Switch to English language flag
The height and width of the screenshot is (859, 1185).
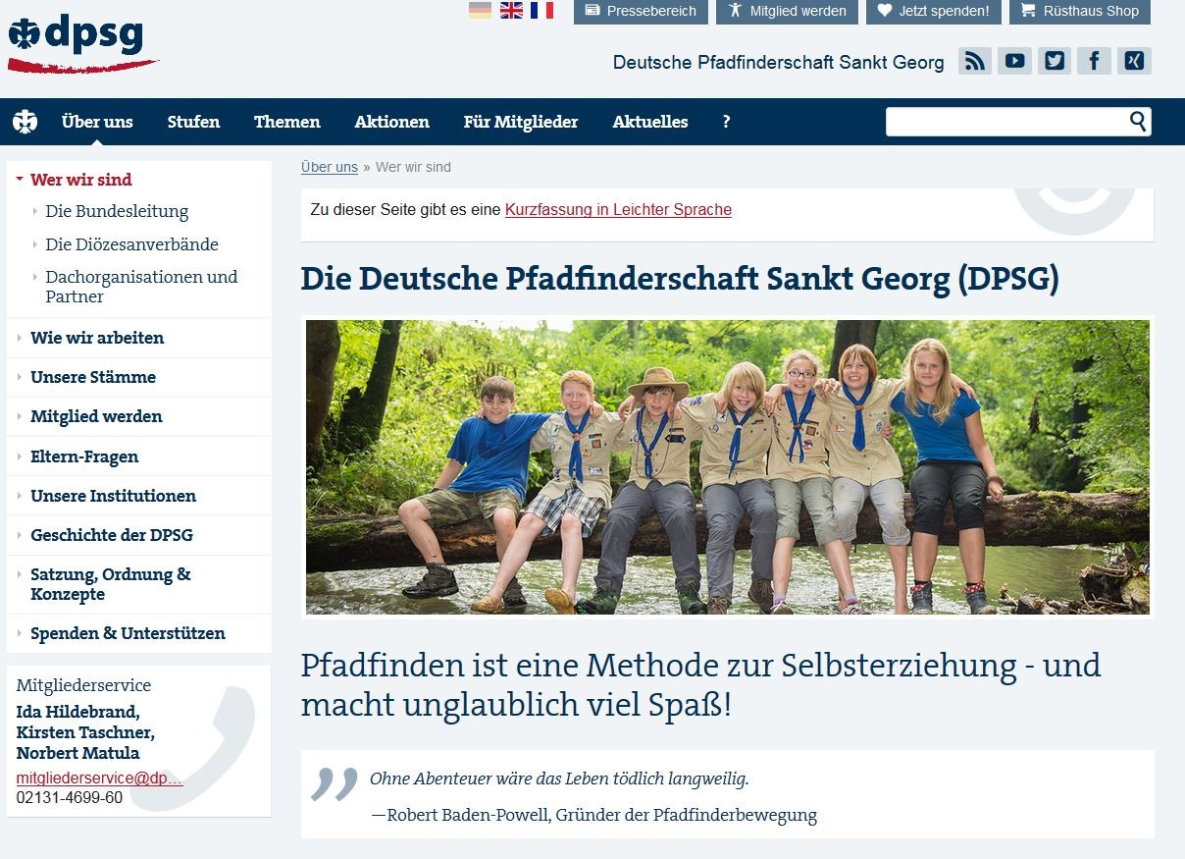(x=511, y=11)
